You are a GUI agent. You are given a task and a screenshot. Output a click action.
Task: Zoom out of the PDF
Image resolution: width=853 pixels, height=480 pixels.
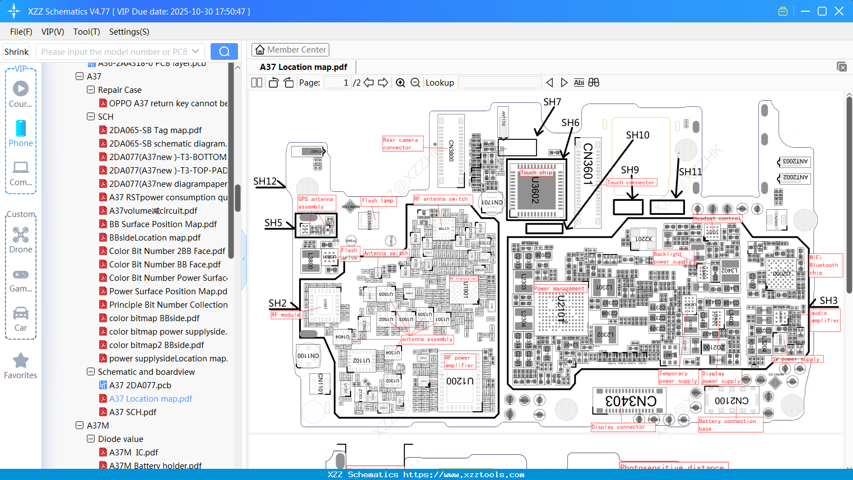tap(415, 83)
